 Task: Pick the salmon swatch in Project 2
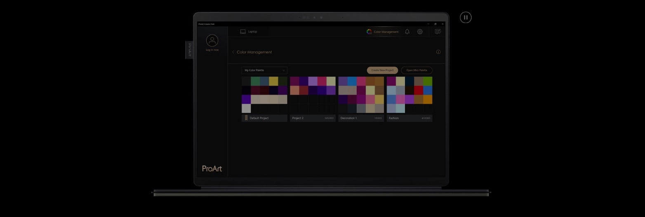pos(294,90)
